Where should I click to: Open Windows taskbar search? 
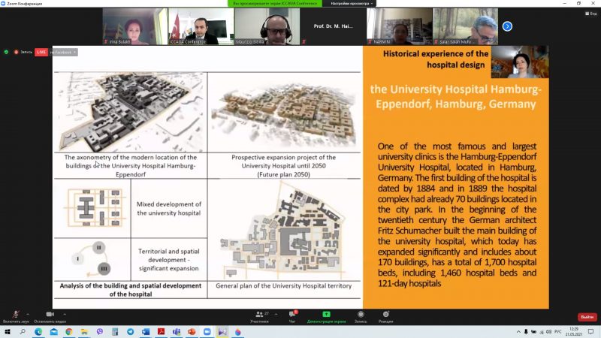coord(23,331)
